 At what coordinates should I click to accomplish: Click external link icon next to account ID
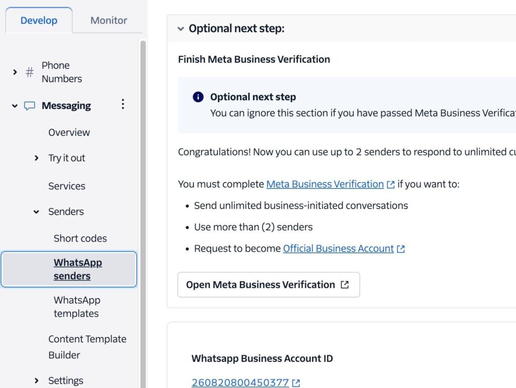tap(296, 383)
